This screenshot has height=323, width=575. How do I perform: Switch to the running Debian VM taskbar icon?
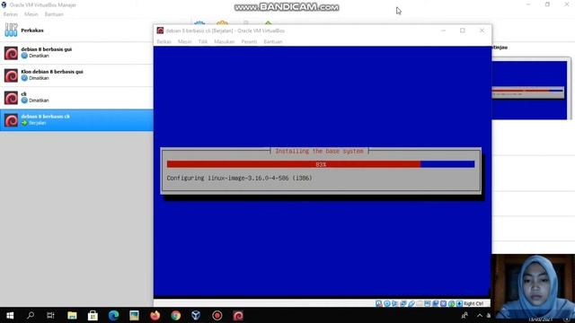238,315
